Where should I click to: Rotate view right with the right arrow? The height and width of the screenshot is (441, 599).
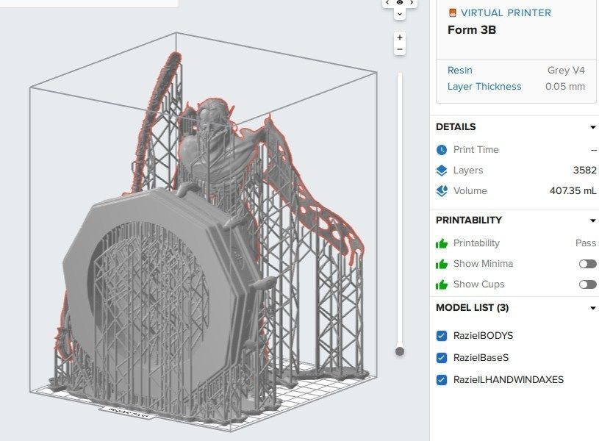(412, 2)
